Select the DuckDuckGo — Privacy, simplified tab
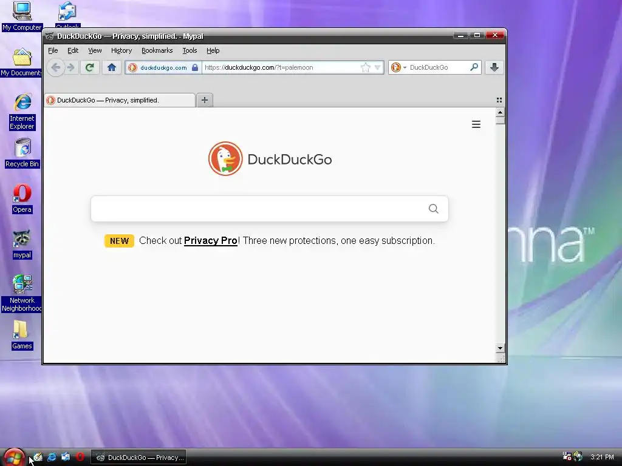The width and height of the screenshot is (622, 466). click(120, 100)
